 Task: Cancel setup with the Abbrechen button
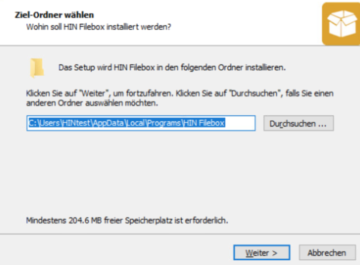click(327, 252)
